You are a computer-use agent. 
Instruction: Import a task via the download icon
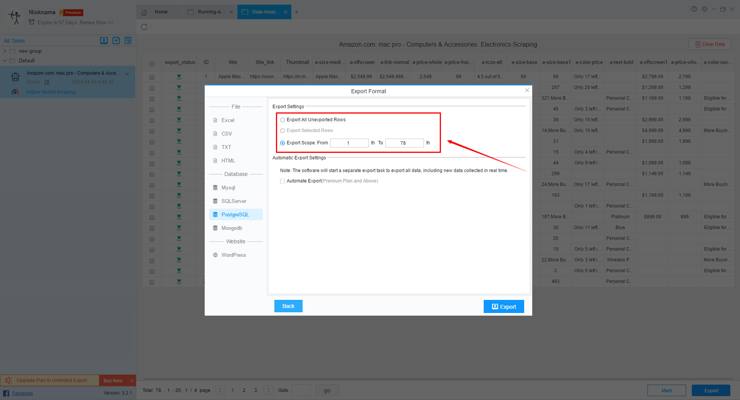click(x=104, y=40)
